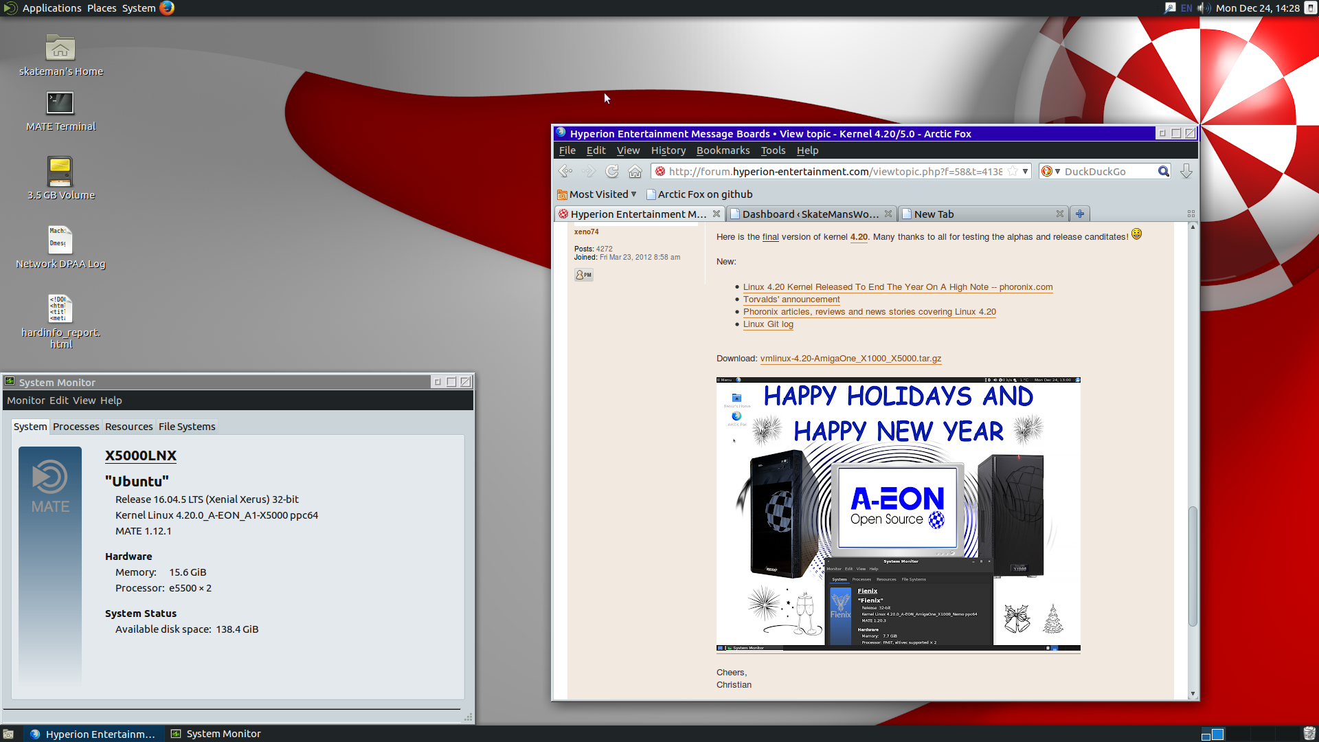Open Phoronix articles covering Linux 4.20 link
The image size is (1319, 742).
click(x=870, y=312)
